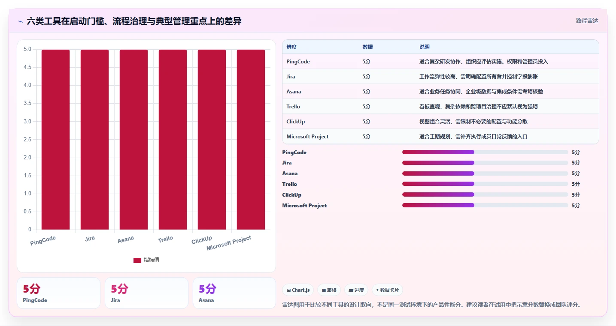The image size is (616, 326).
Task: Click the description 看板直观 in the Trello row
Action: 479,107
